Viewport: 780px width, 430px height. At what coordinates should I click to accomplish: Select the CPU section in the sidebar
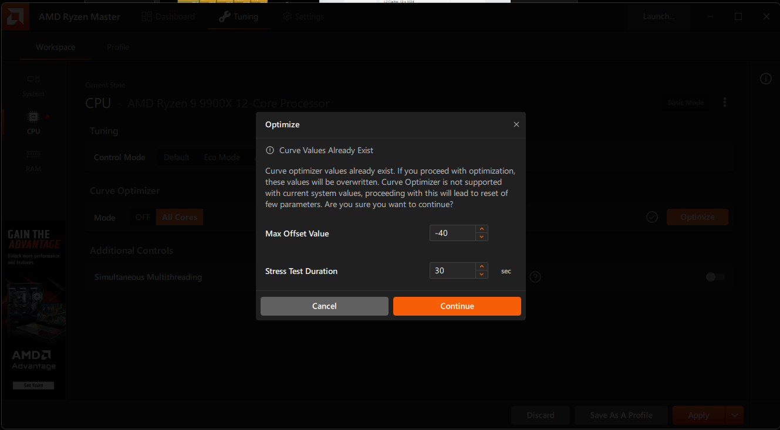click(x=33, y=123)
